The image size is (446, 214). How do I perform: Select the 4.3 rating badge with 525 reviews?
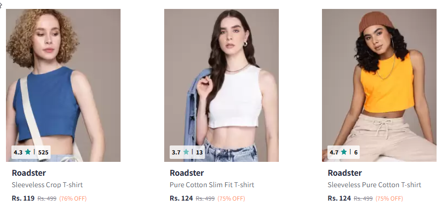(31, 152)
